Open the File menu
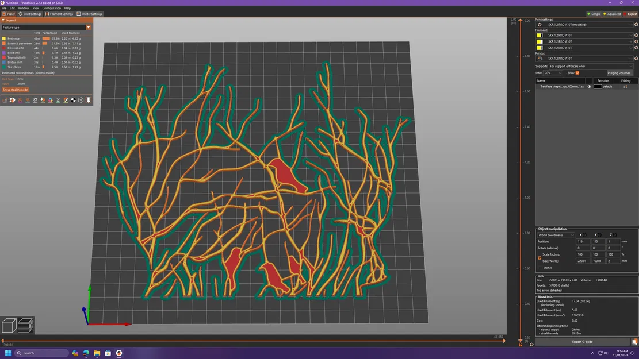Viewport: 639px width, 359px height. coord(4,8)
